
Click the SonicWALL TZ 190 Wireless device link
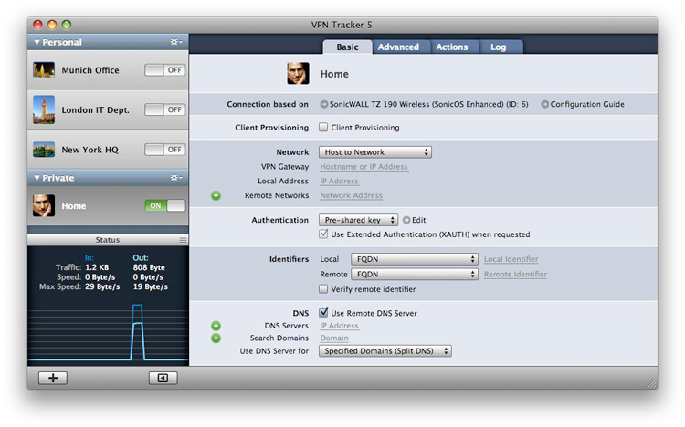pos(429,104)
